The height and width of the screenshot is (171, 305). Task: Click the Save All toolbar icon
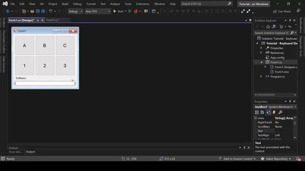coord(43,11)
